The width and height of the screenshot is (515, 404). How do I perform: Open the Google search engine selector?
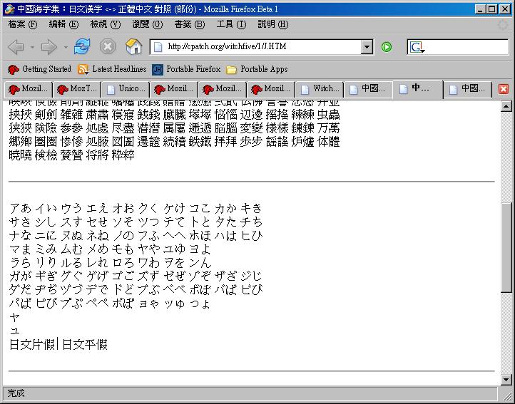click(417, 47)
